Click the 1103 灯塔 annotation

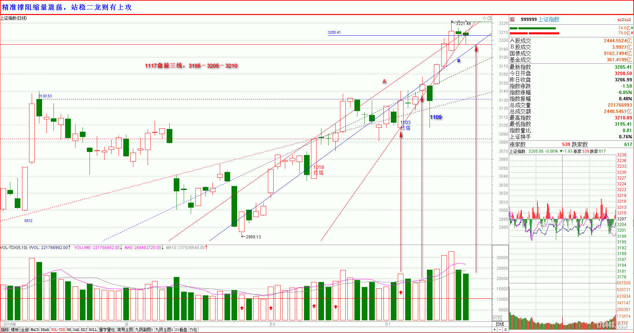coord(406,125)
